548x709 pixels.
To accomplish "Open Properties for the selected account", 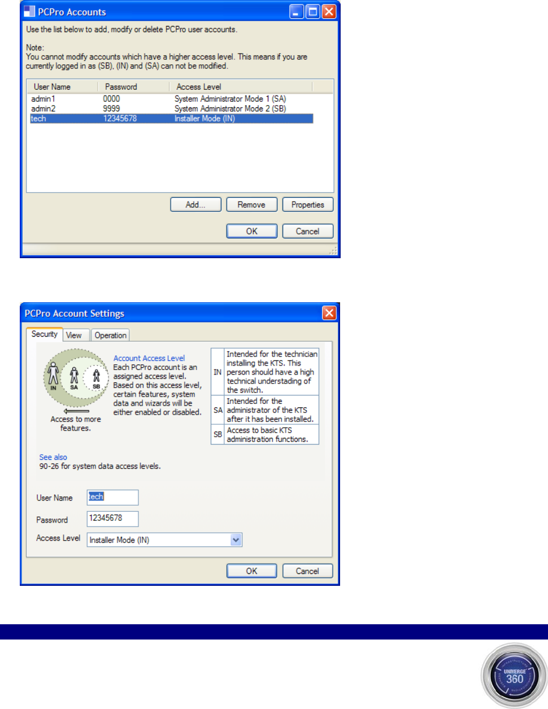I will pos(307,205).
